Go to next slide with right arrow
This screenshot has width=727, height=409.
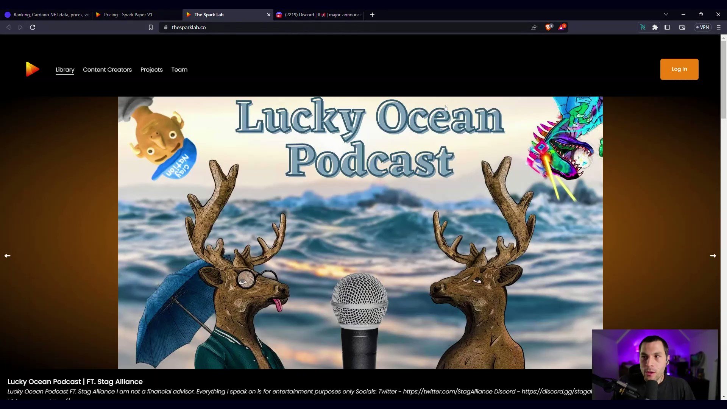713,256
